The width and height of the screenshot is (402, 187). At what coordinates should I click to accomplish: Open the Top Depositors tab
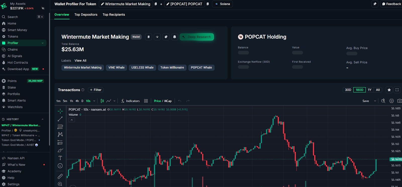(x=86, y=15)
